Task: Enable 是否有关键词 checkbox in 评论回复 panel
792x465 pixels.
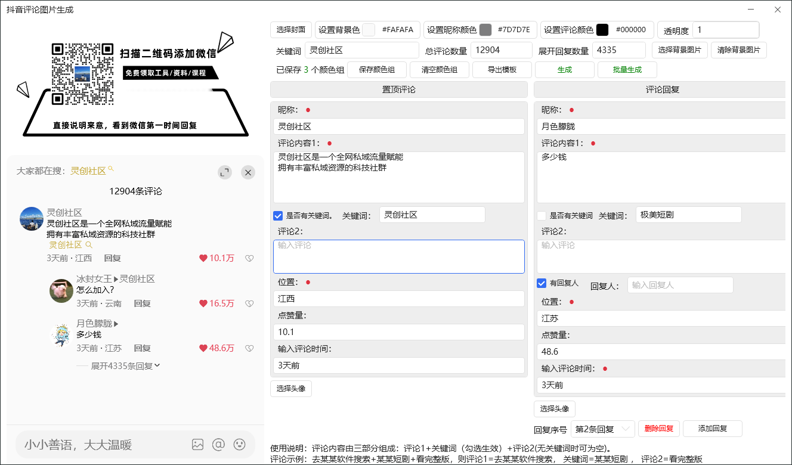Action: (542, 215)
